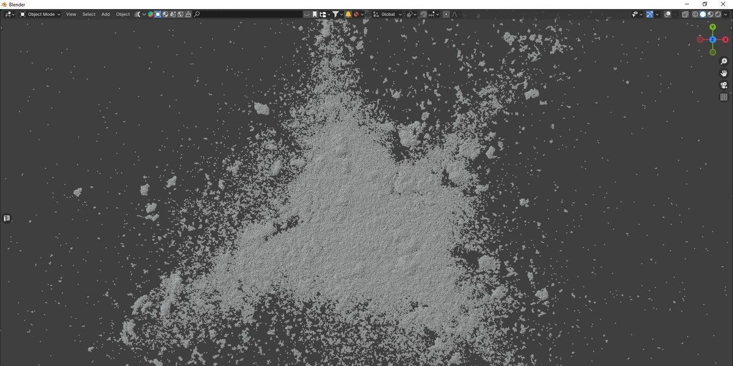This screenshot has height=366, width=733.
Task: Click the magnifier search icon in header
Action: pos(197,14)
